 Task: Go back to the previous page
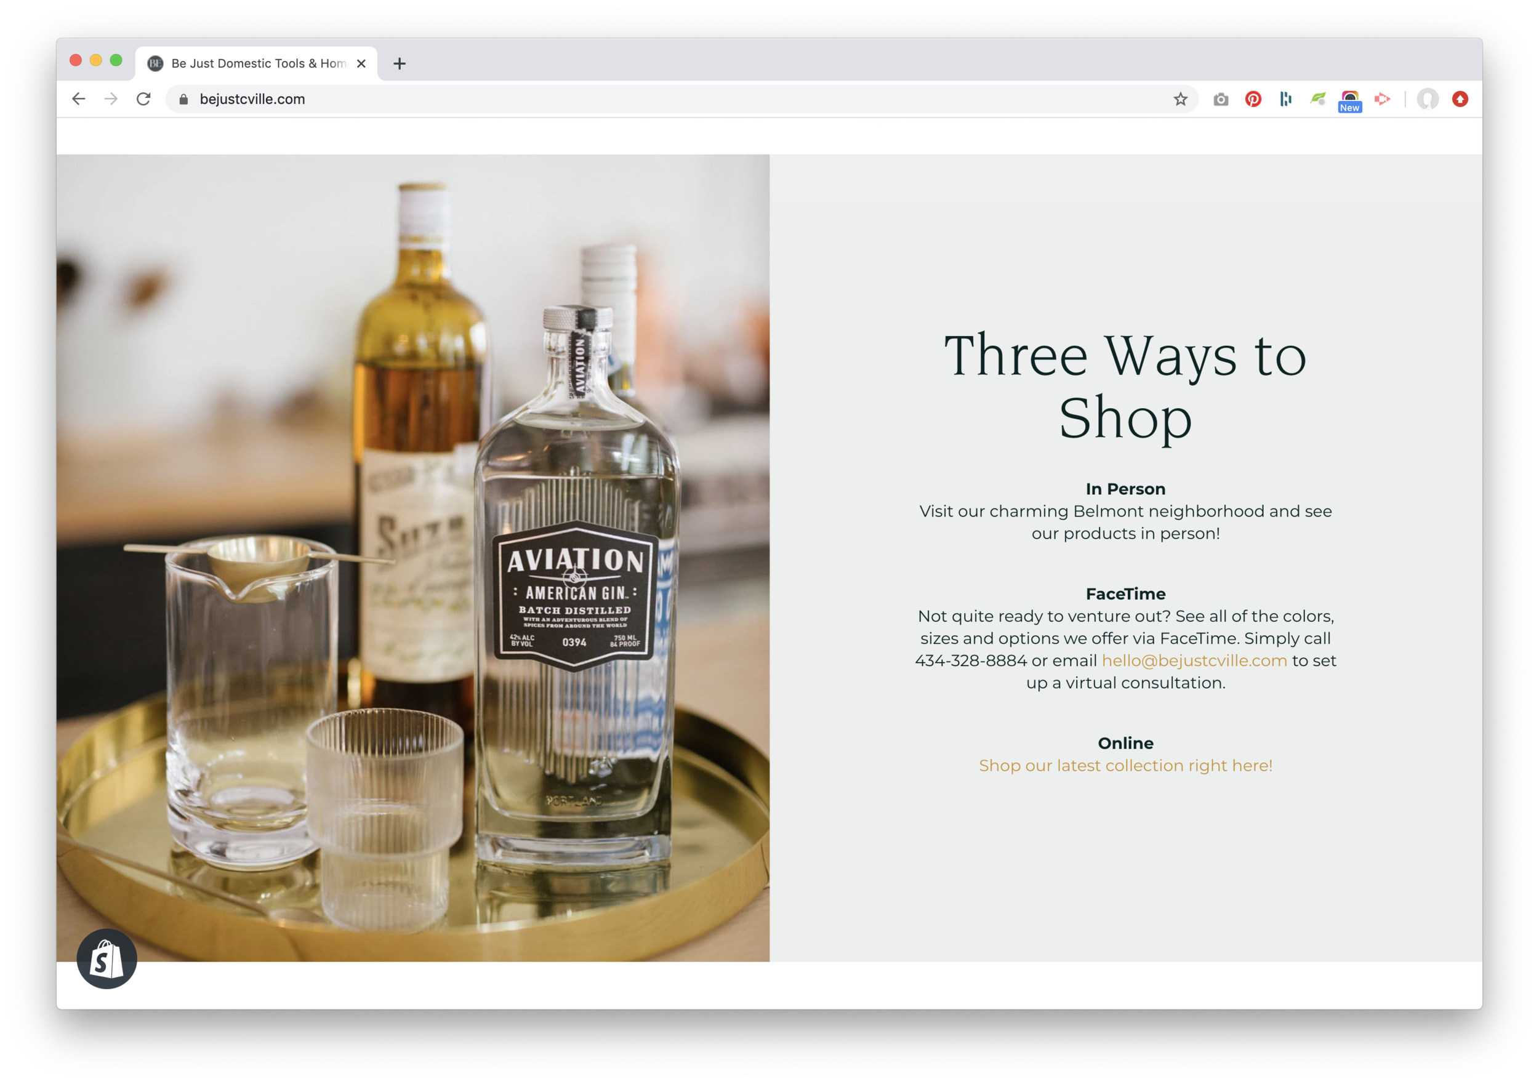coord(79,99)
